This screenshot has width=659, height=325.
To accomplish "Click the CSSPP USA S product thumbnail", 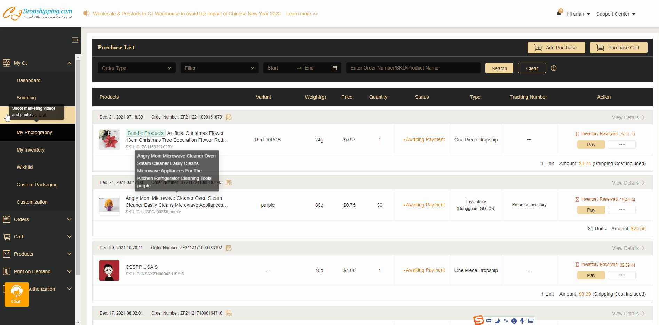I will [x=109, y=270].
